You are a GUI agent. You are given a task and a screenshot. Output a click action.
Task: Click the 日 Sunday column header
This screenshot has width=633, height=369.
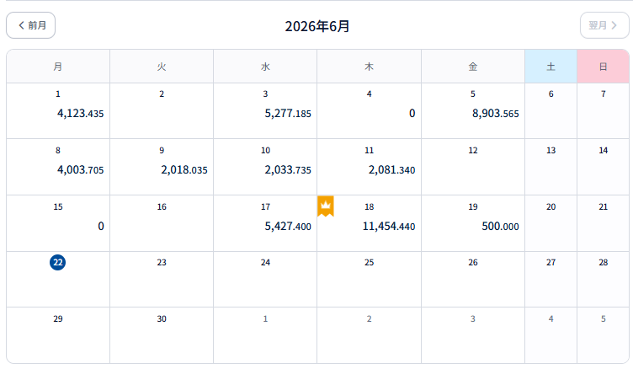[x=604, y=67]
